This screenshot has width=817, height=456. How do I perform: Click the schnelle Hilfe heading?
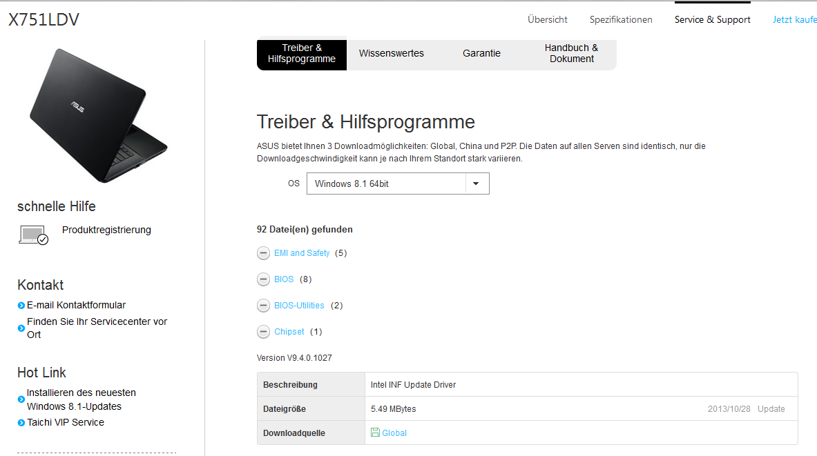[x=56, y=207]
